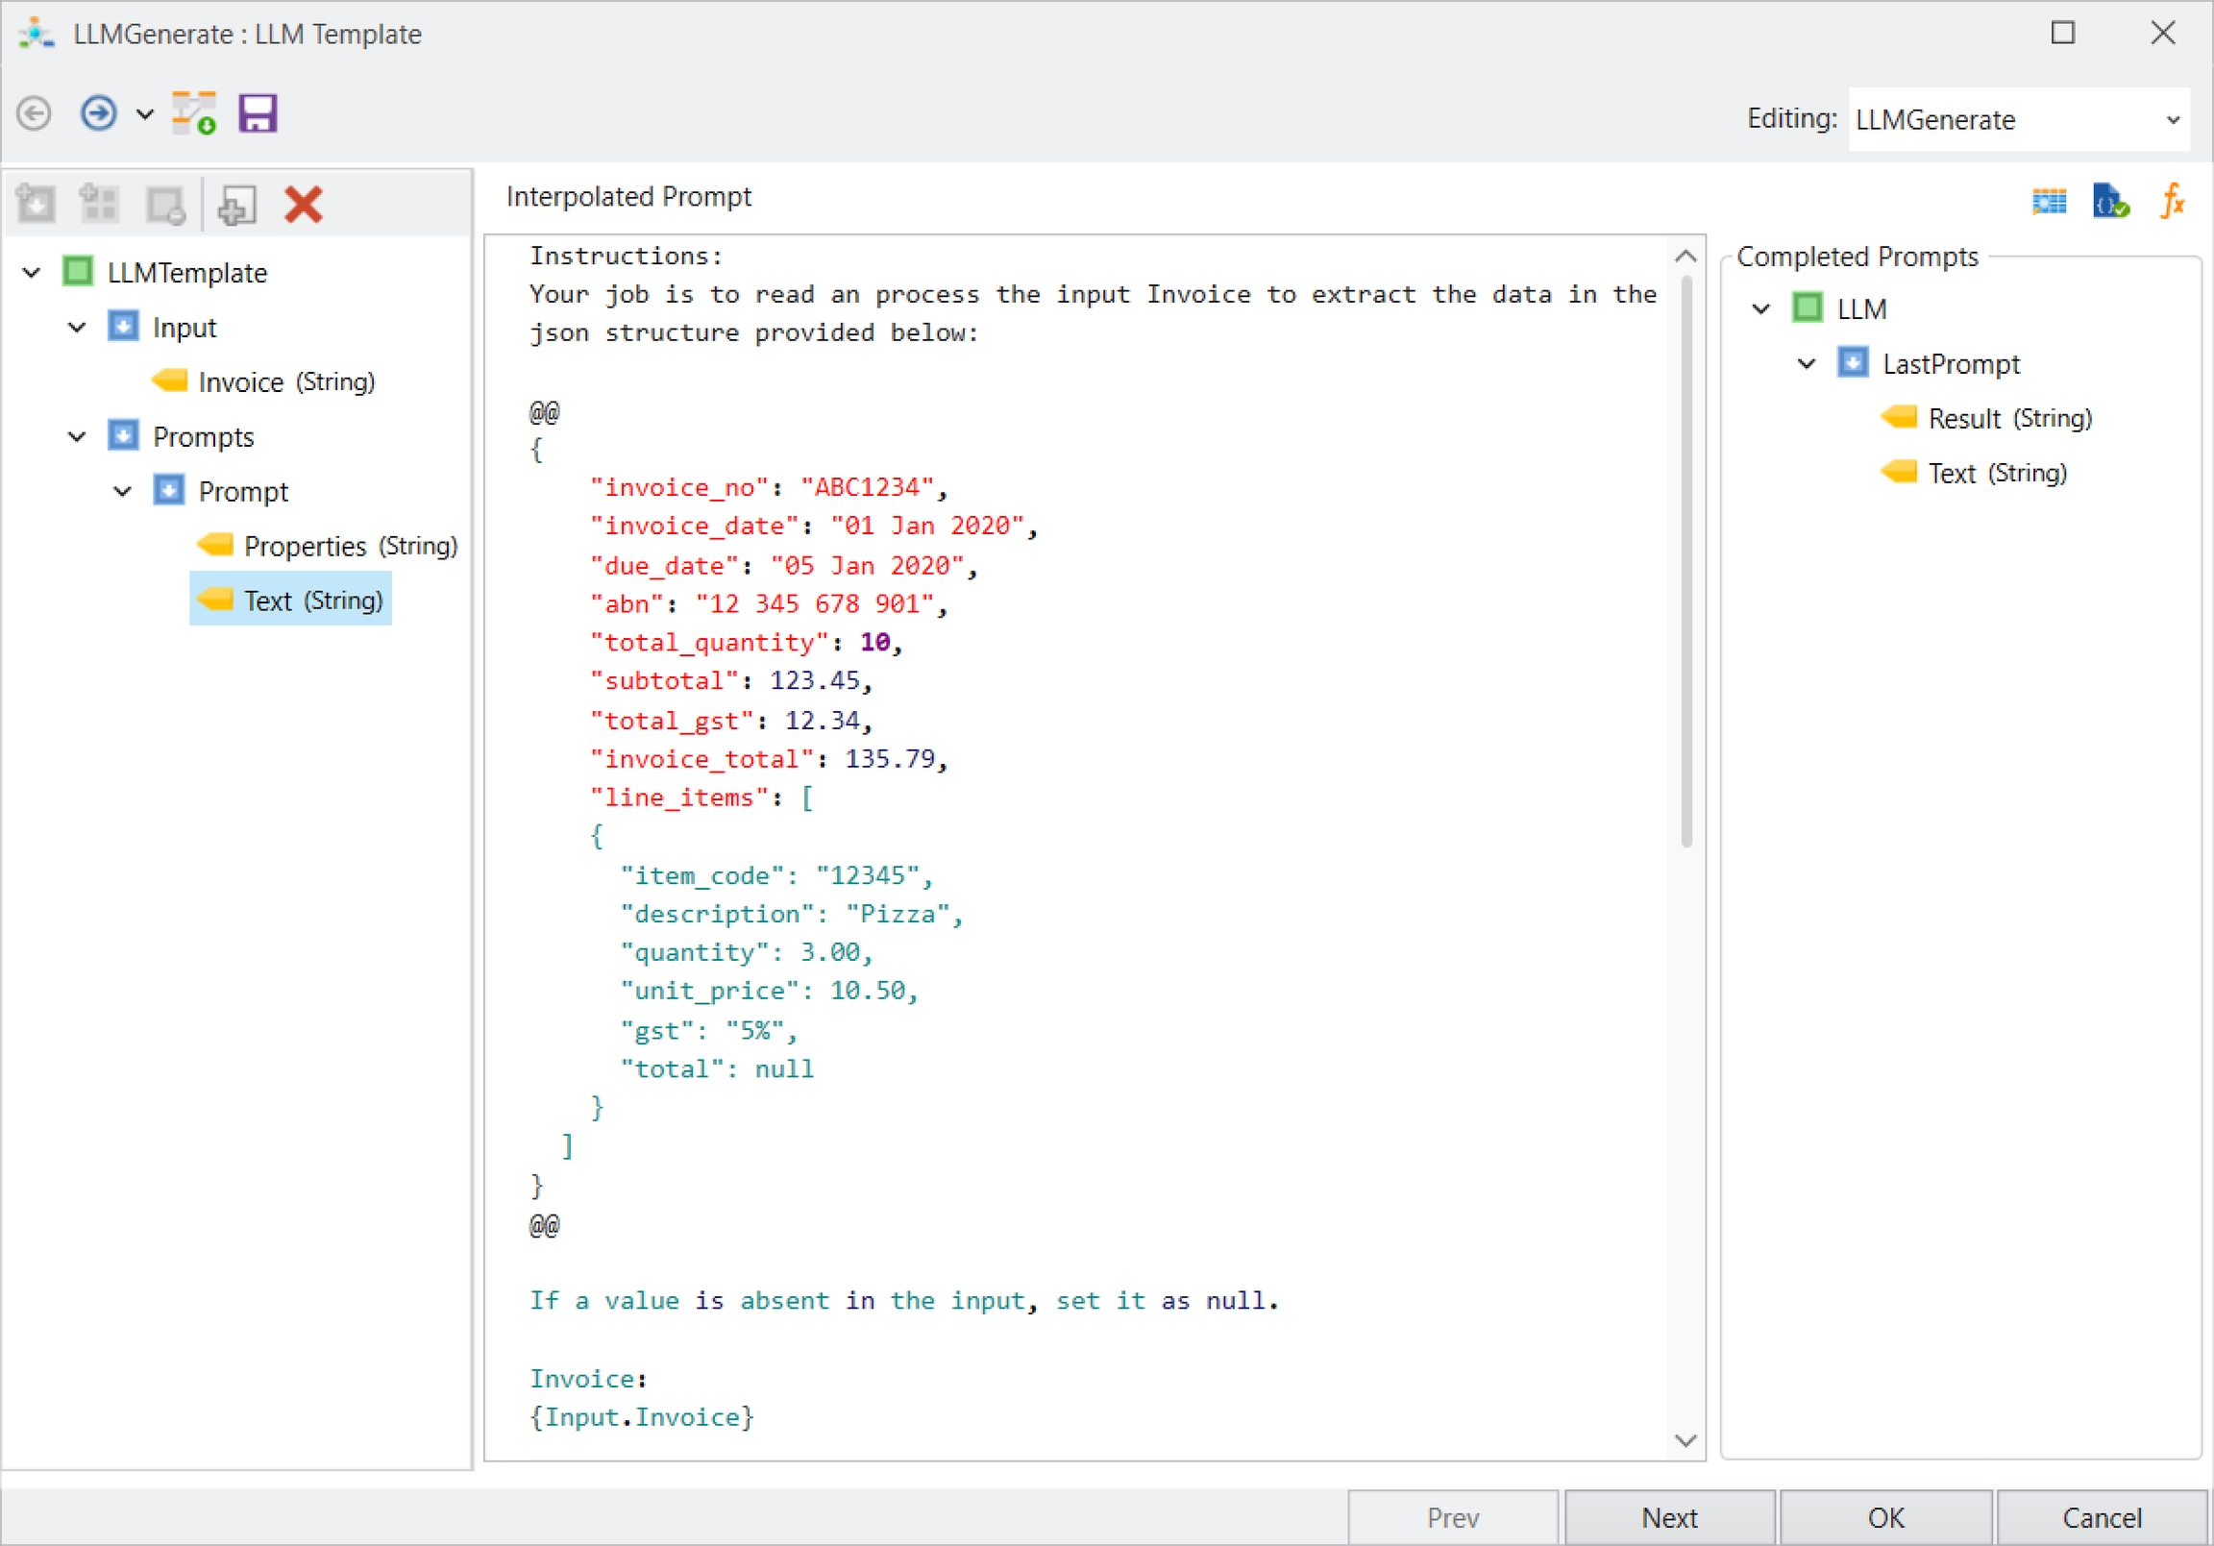Click the blue forward navigation arrow
The width and height of the screenshot is (2214, 1546).
(x=98, y=113)
